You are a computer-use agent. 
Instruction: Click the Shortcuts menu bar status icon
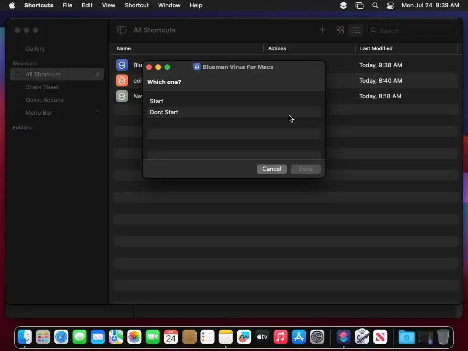(x=343, y=5)
